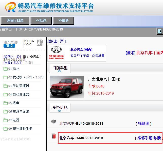Expand 04 自动变速器 tree item

[19, 95]
